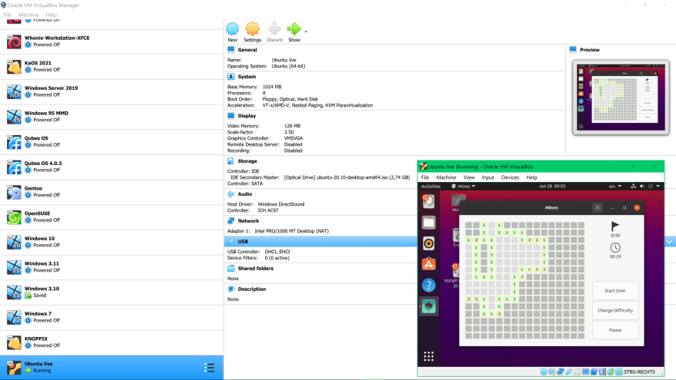Open the Mines hamburger menu button

pos(597,208)
